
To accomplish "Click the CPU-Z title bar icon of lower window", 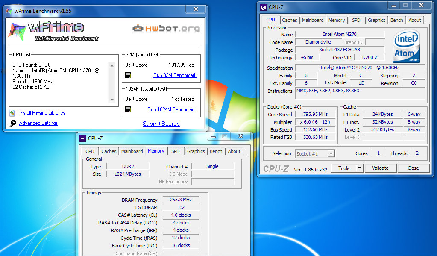I will (x=82, y=138).
